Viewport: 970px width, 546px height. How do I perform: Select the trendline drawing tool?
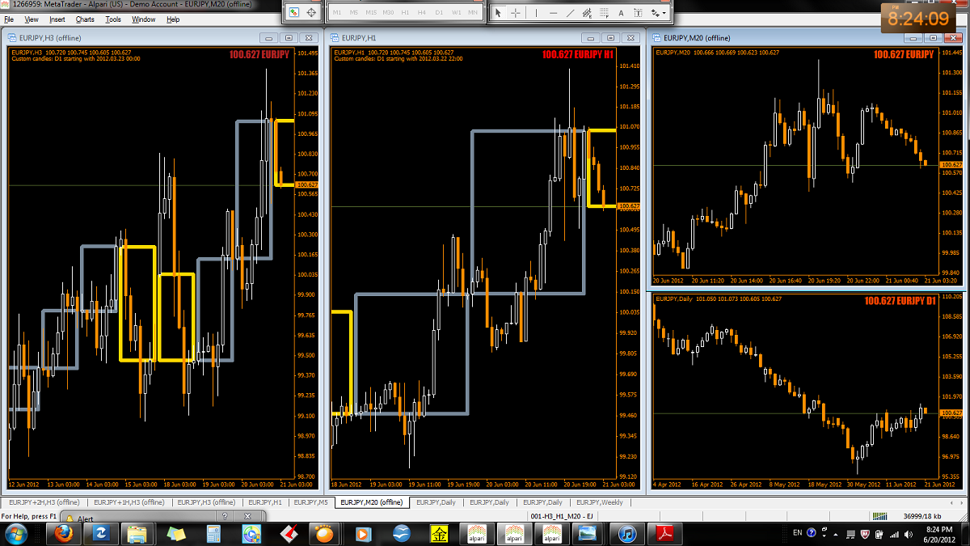tap(571, 13)
